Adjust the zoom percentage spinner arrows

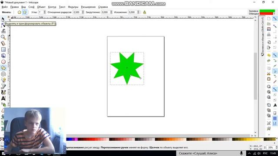click(276, 147)
